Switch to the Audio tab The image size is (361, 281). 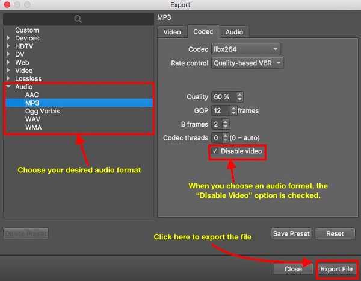(x=234, y=32)
